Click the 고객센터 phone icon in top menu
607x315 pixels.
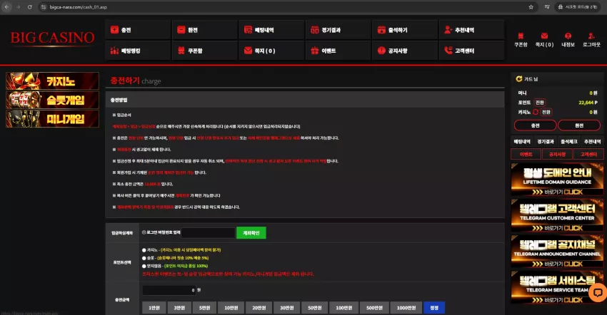pyautogui.click(x=448, y=51)
